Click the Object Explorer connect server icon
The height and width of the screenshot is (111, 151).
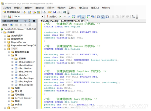tap(12, 25)
